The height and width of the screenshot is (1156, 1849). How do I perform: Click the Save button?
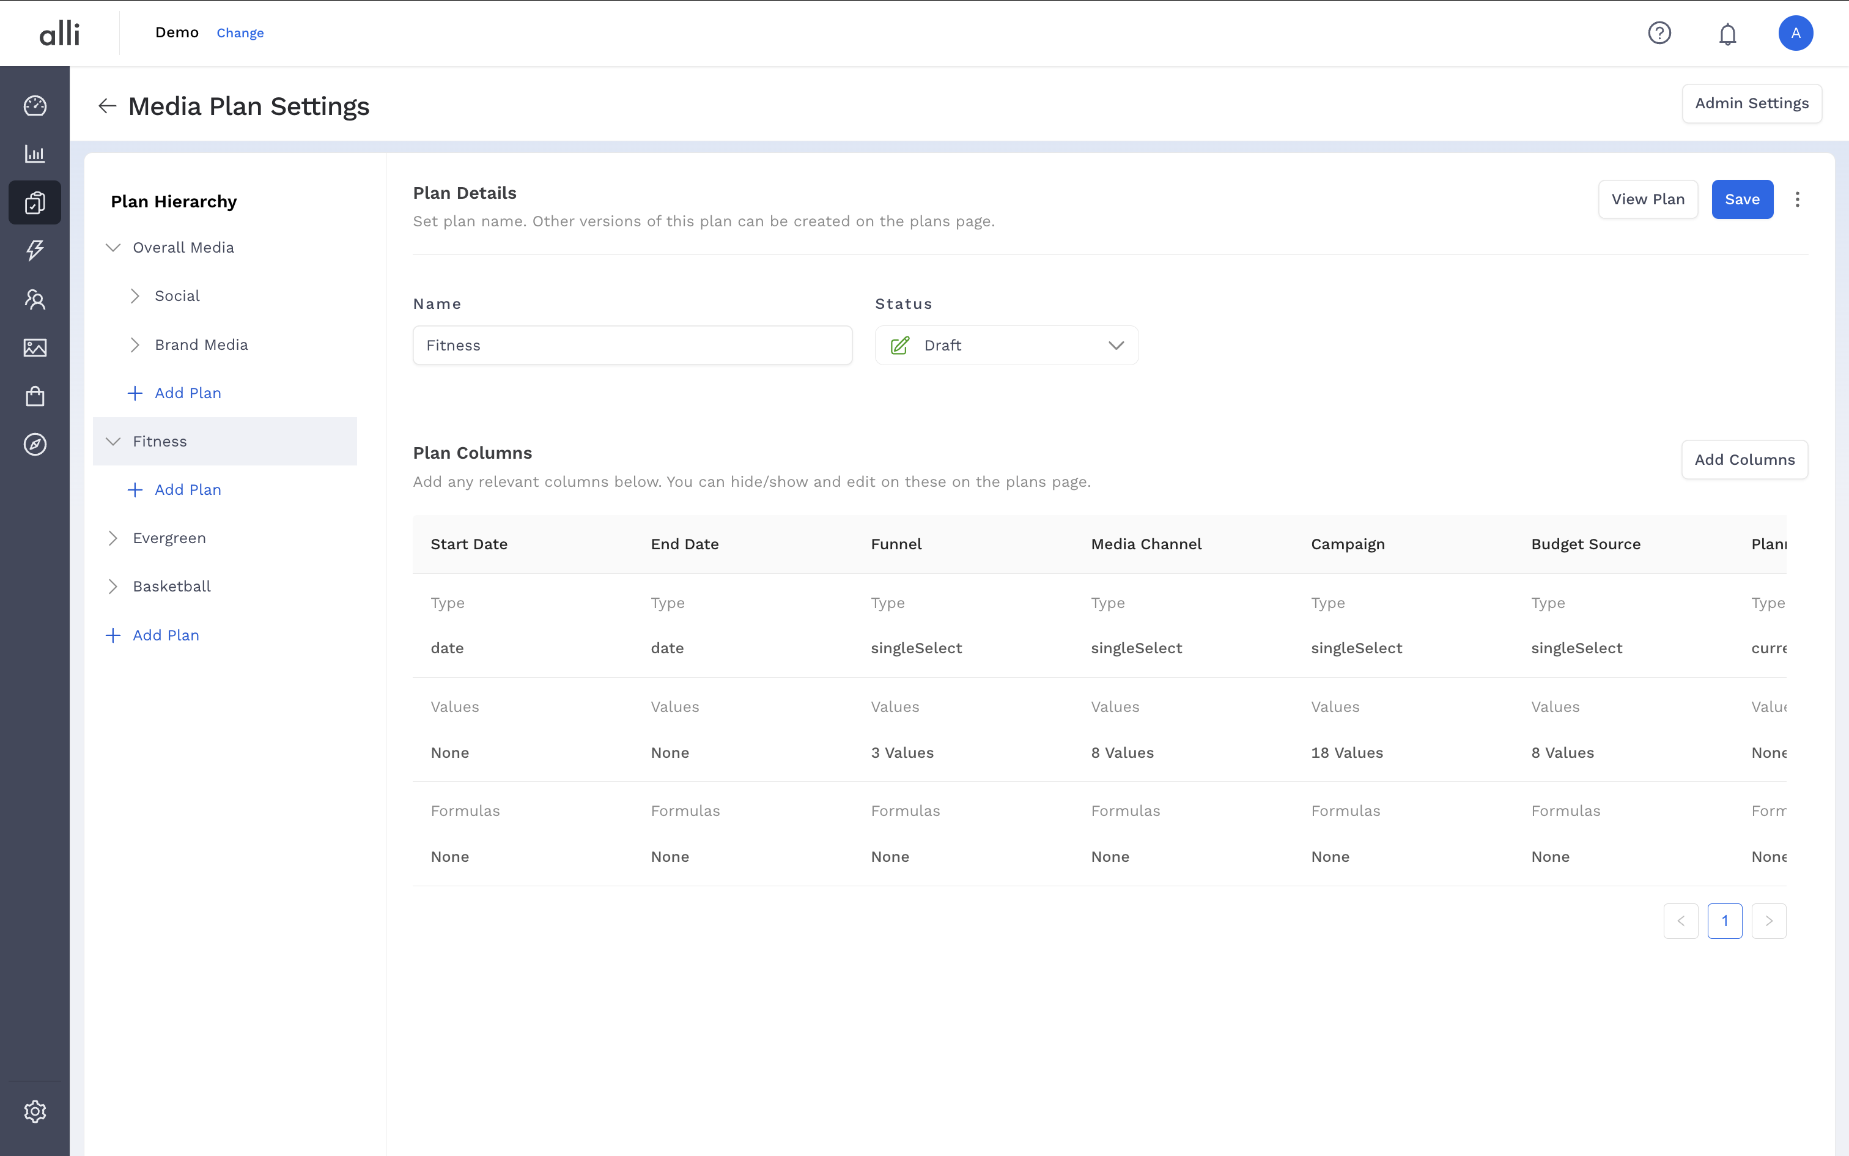(x=1741, y=199)
